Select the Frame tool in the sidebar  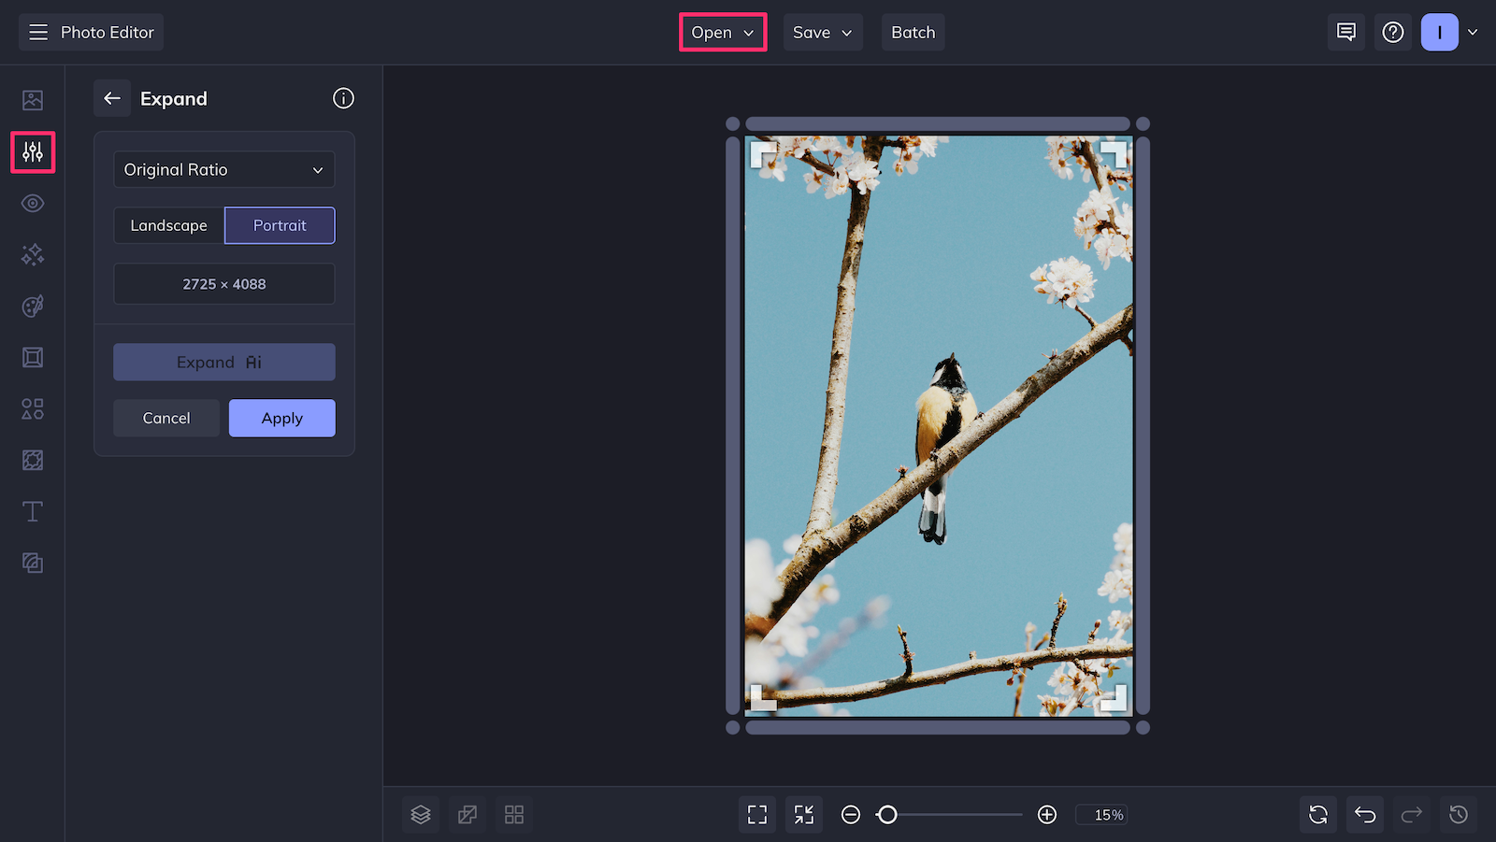33,357
